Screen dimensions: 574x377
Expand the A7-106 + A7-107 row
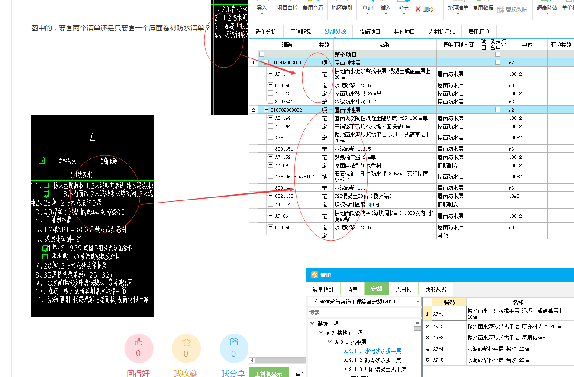click(x=271, y=176)
